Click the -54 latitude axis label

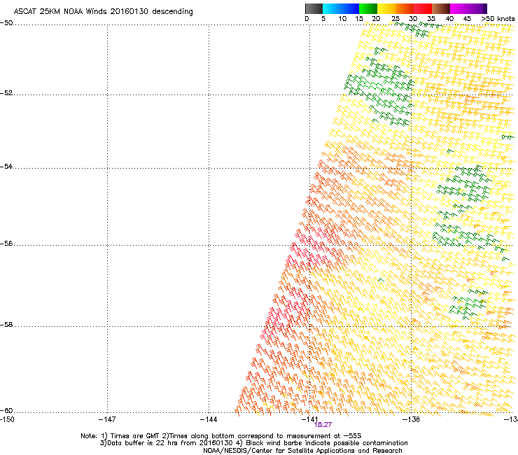6,166
